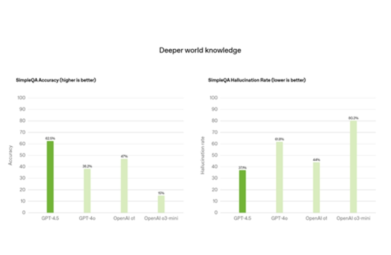Click the OpenAI o3-mini bar in Hallucination chart

pyautogui.click(x=353, y=167)
